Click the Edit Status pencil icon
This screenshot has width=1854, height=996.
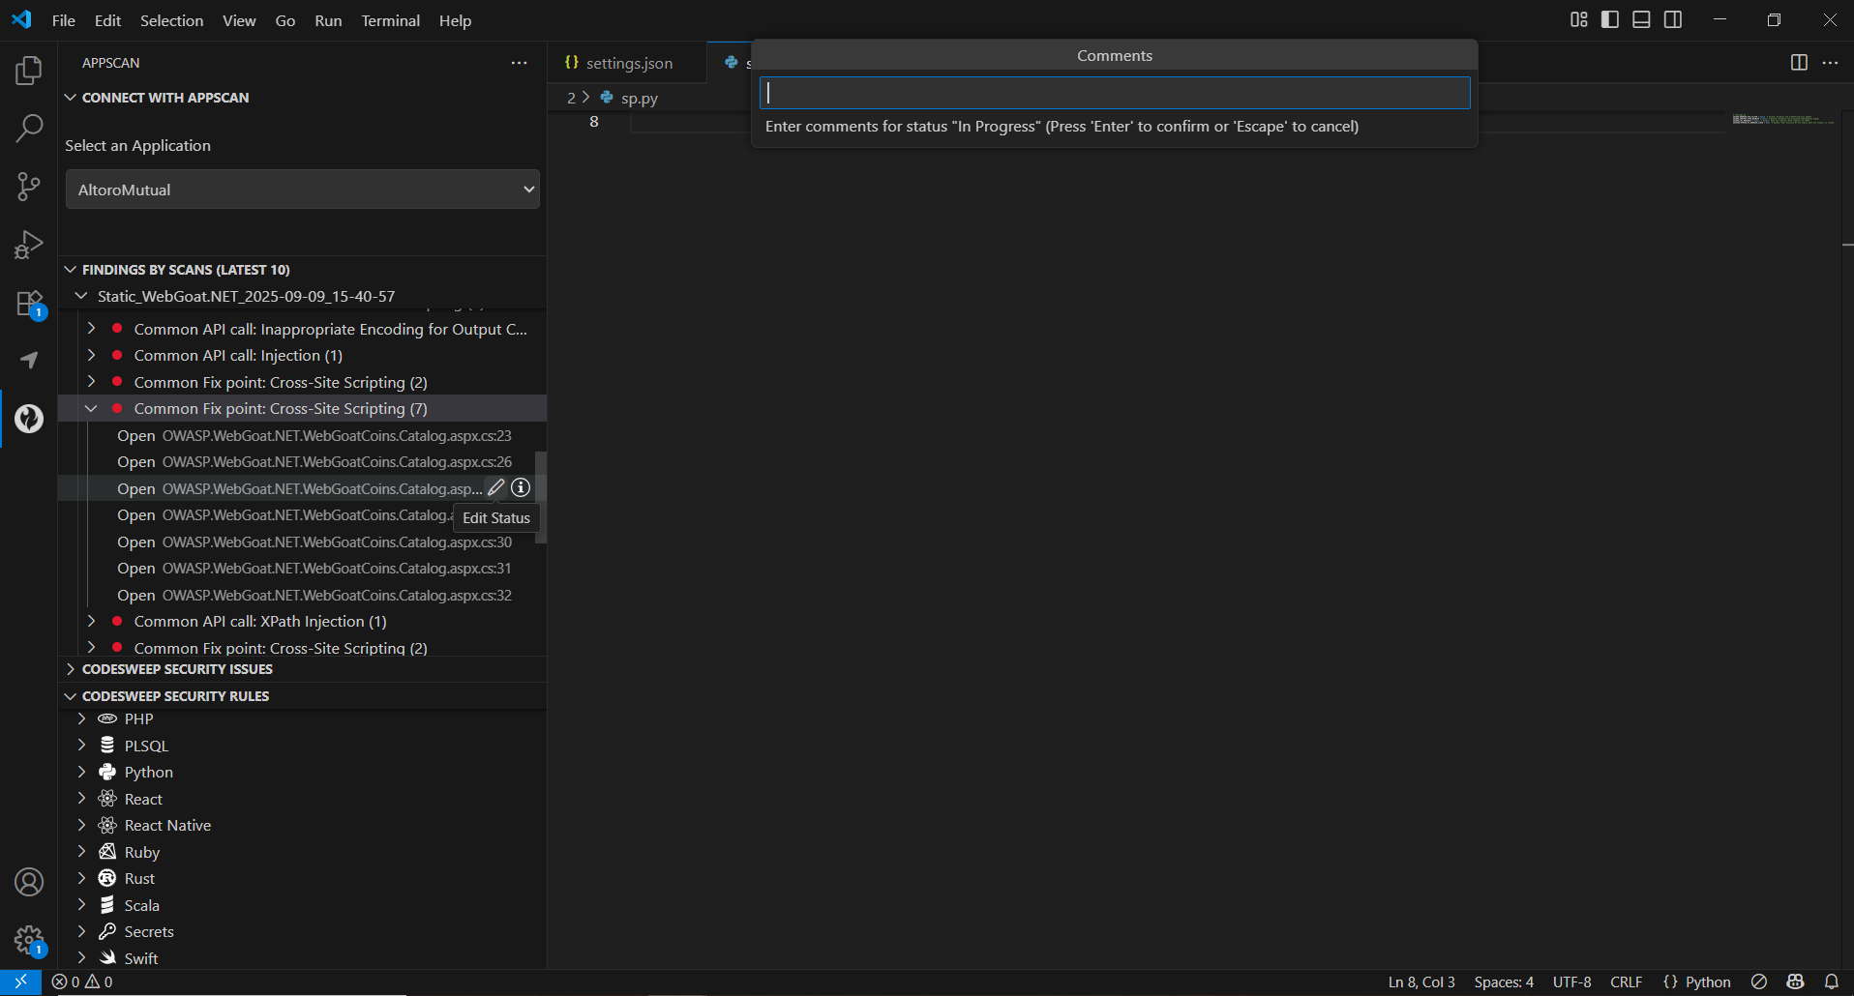click(x=496, y=488)
